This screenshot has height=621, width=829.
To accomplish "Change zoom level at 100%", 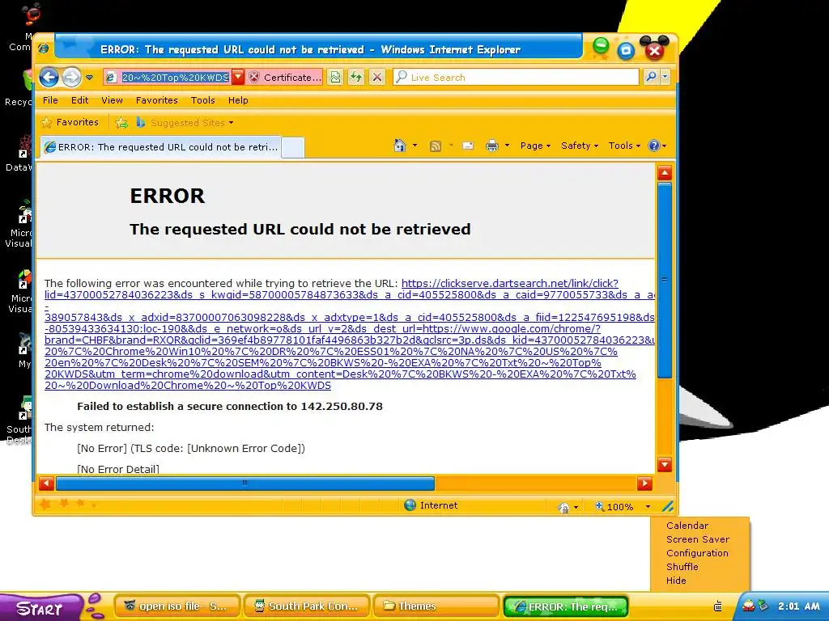I will point(614,507).
